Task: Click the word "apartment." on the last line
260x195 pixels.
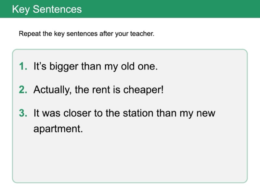Action: point(58,129)
